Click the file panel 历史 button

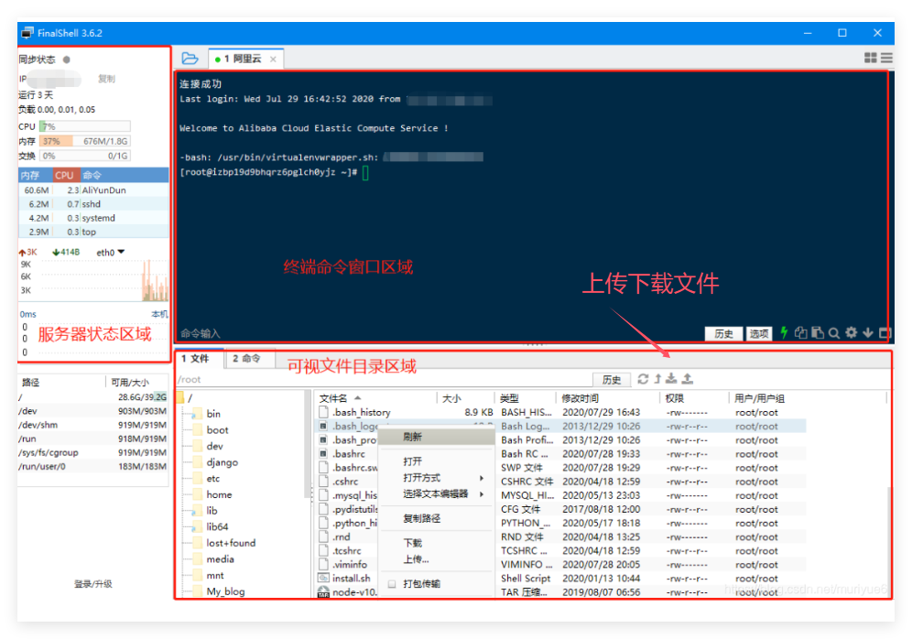tap(612, 380)
